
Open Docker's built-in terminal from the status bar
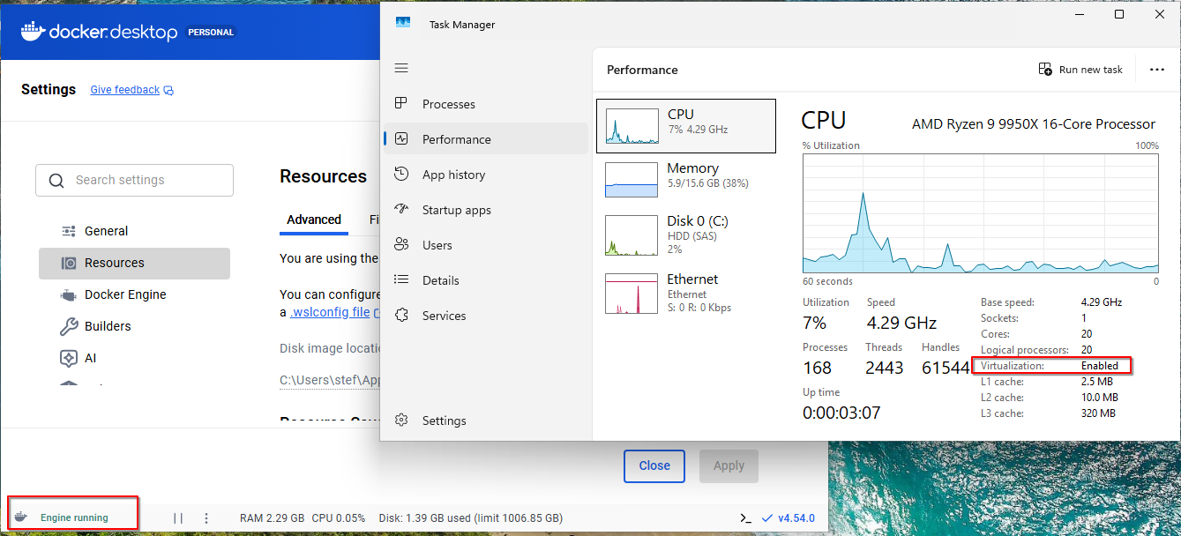[x=744, y=518]
